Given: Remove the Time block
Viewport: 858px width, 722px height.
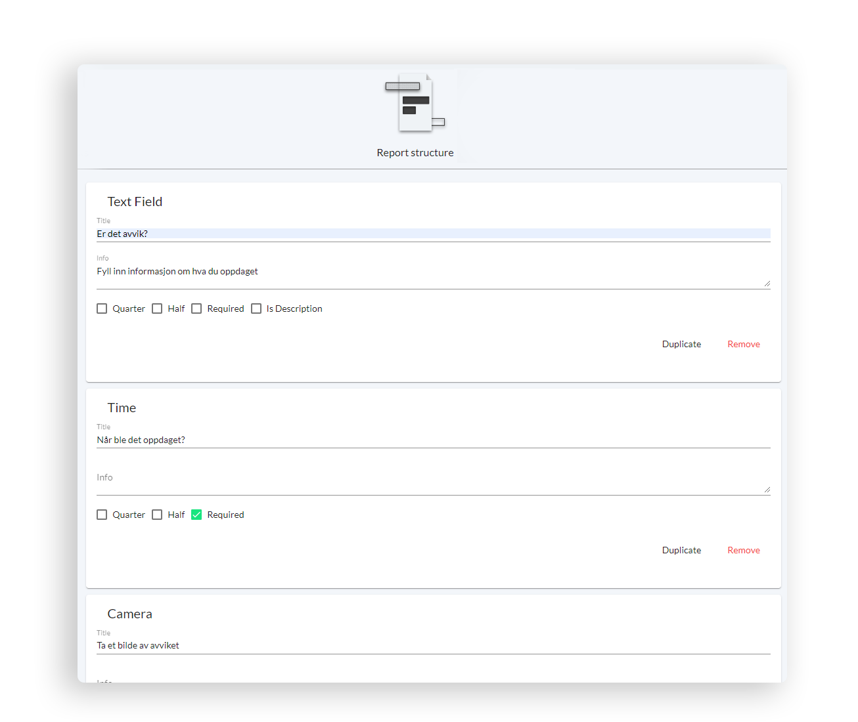Looking at the screenshot, I should (744, 550).
